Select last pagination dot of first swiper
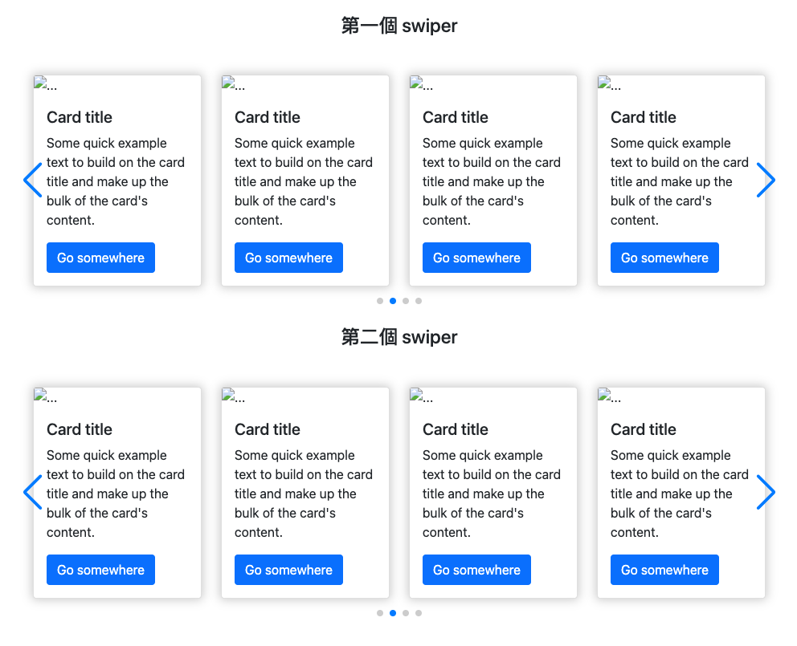The image size is (797, 646). 419,301
